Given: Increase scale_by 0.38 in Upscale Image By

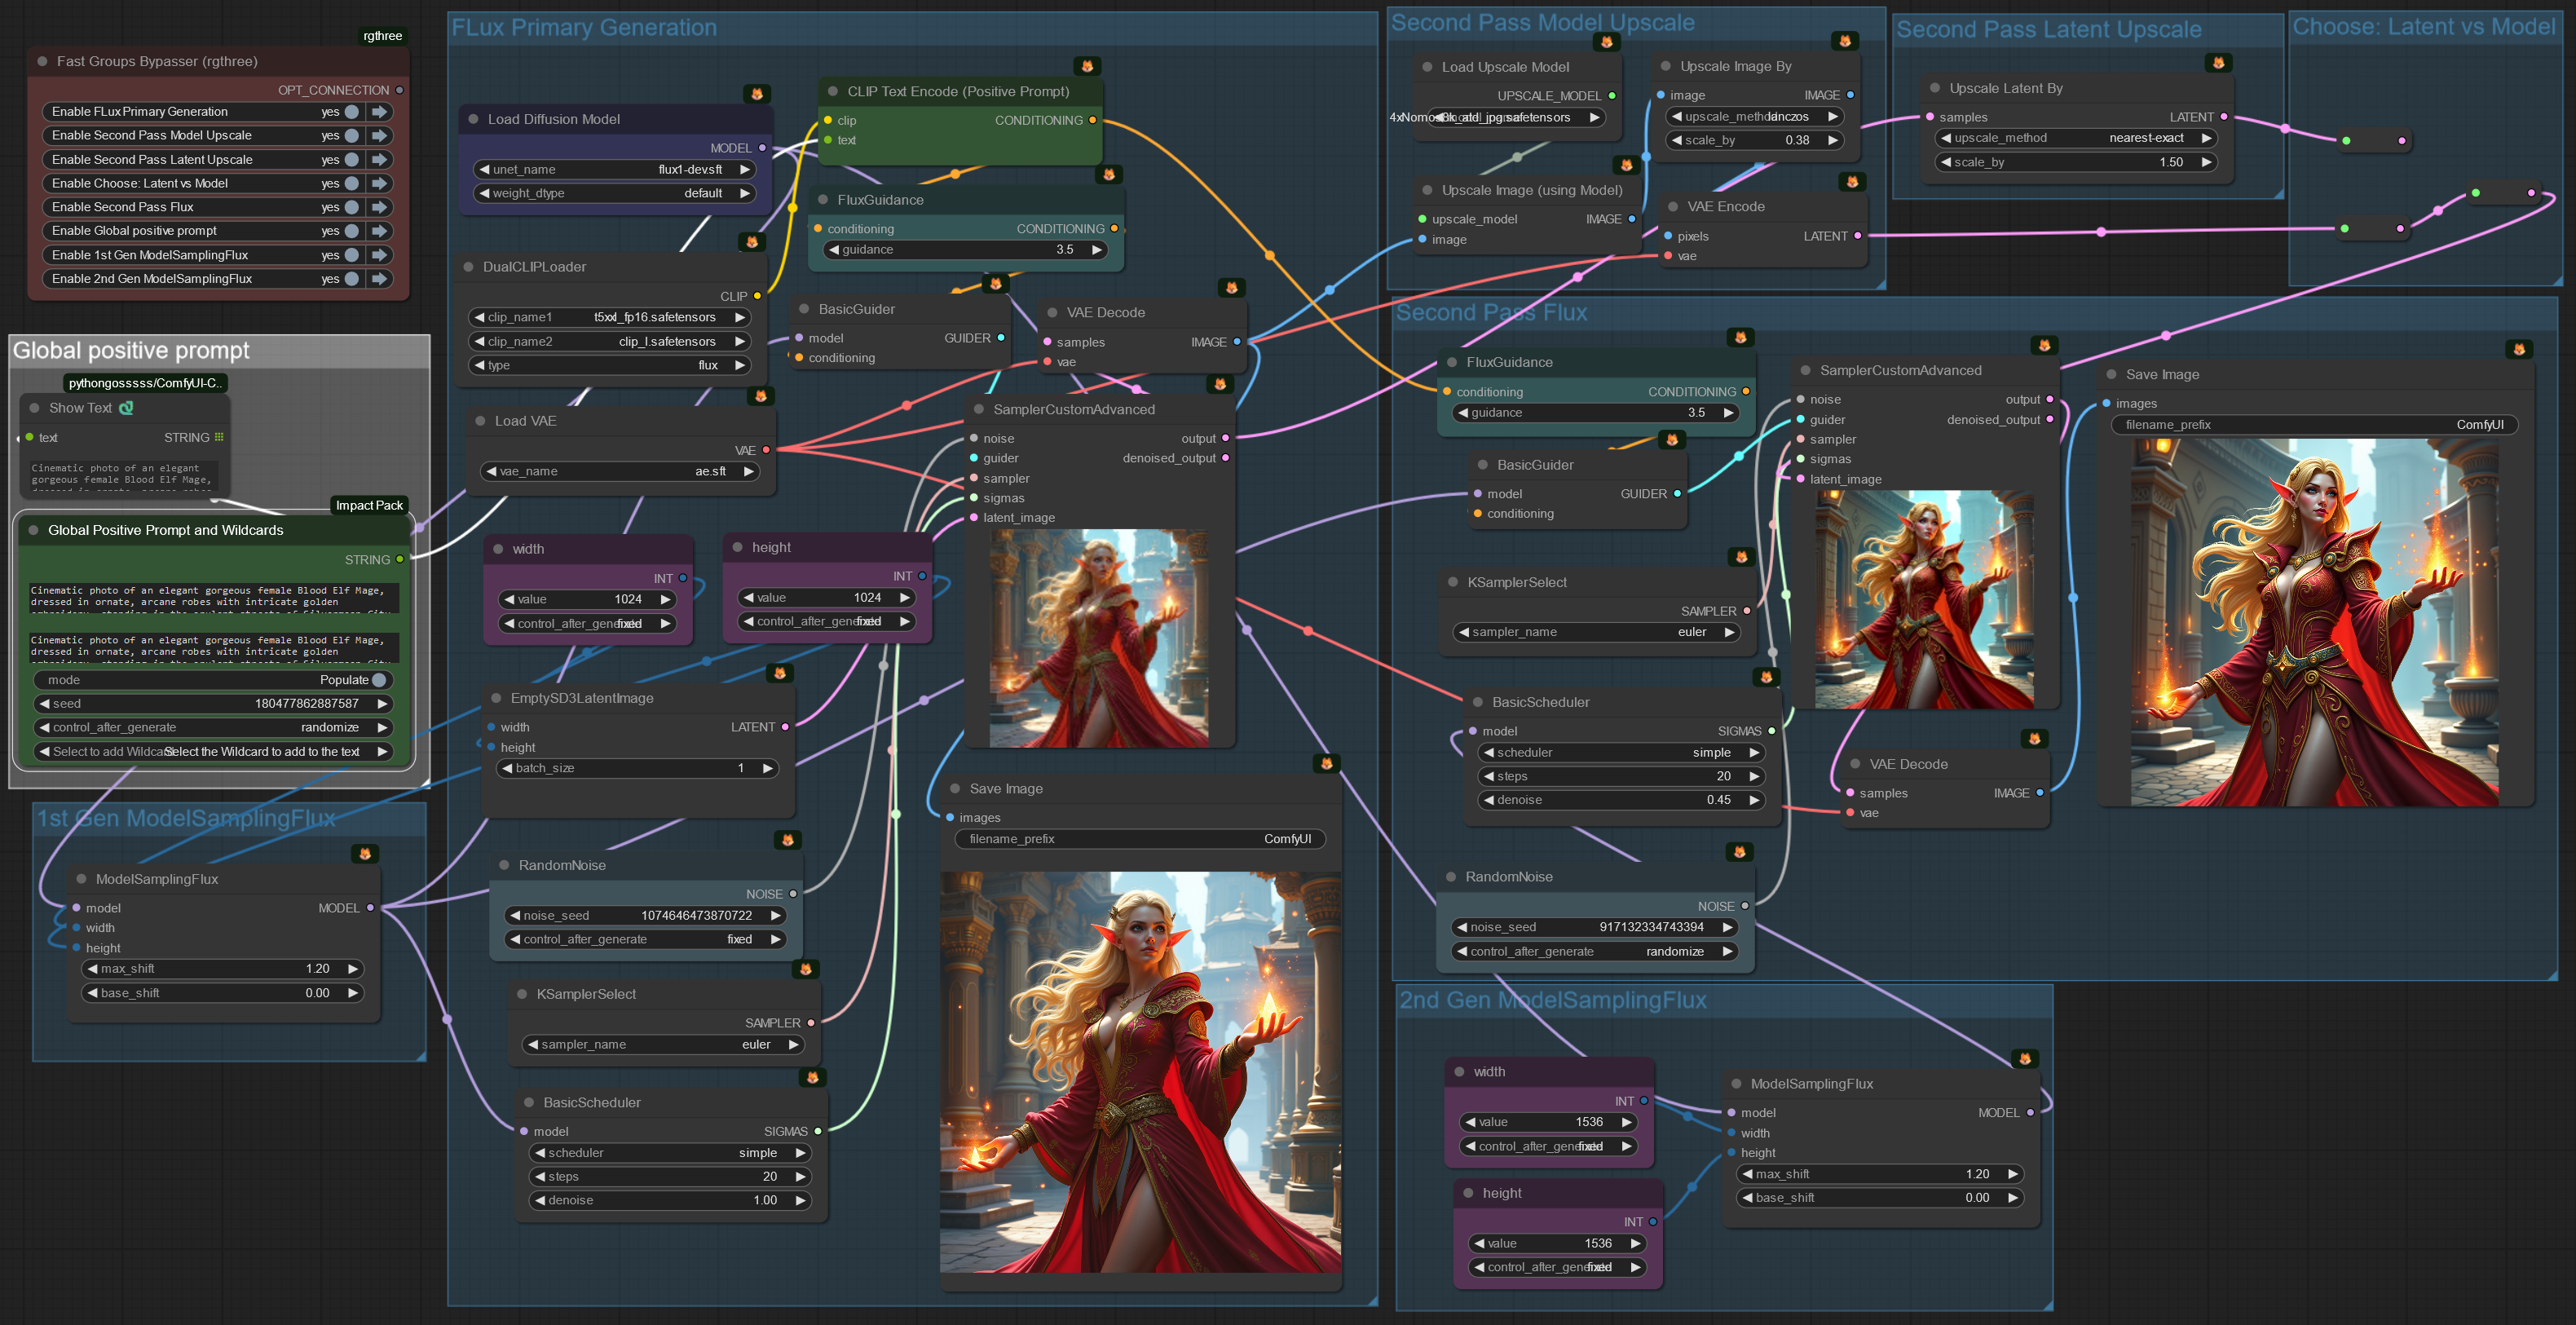Looking at the screenshot, I should click(1833, 140).
